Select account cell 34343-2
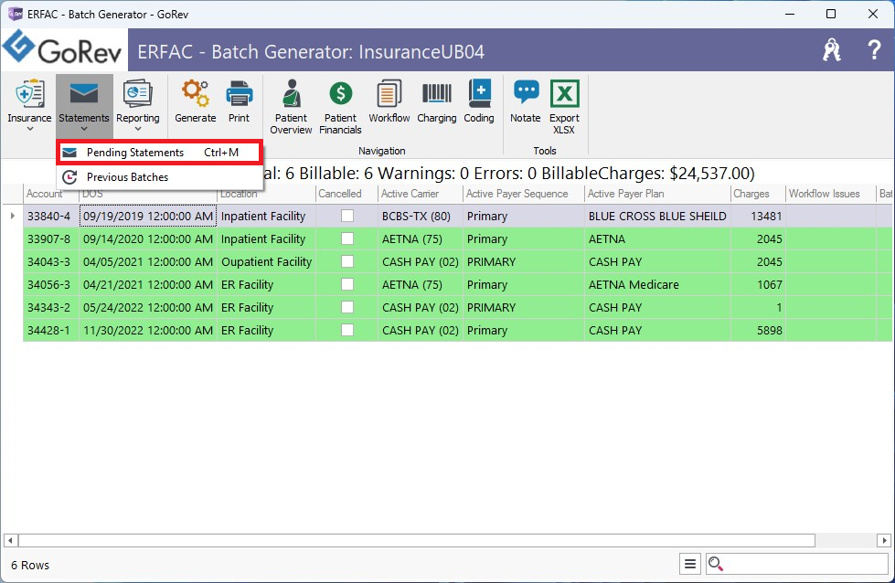 point(51,307)
